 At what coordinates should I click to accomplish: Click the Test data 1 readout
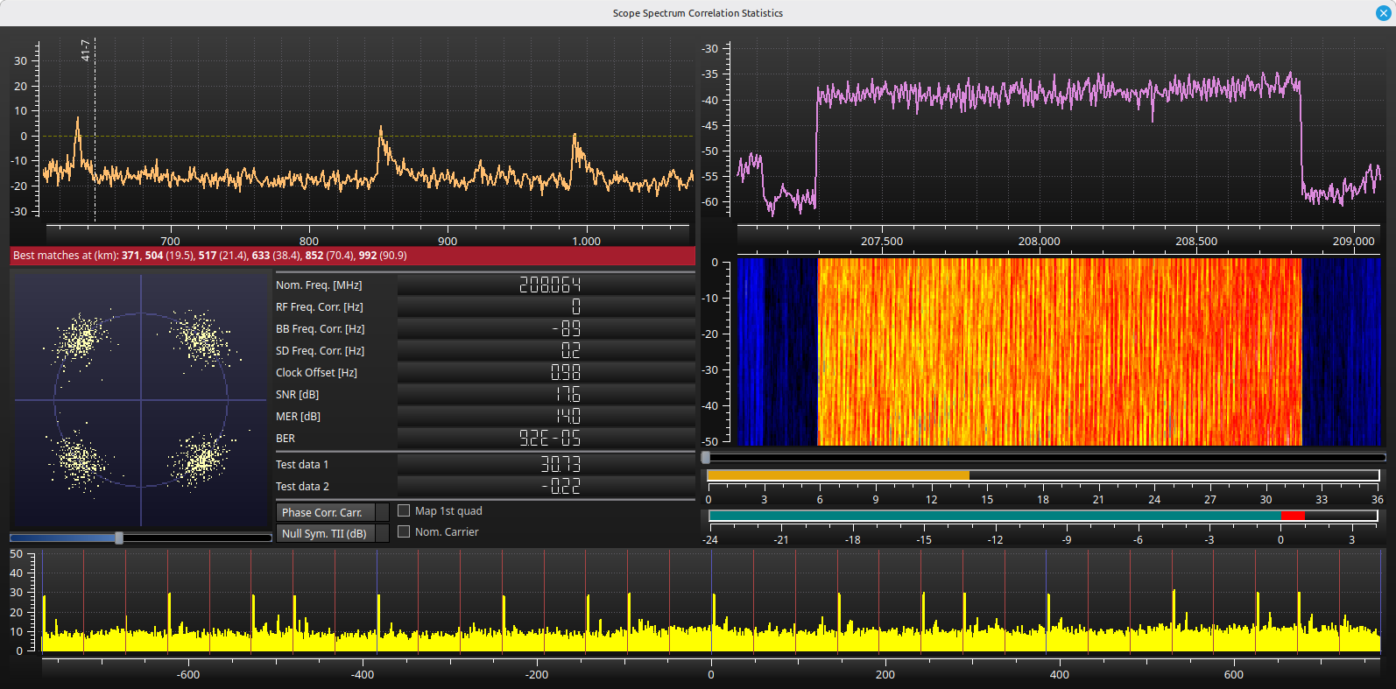click(546, 464)
